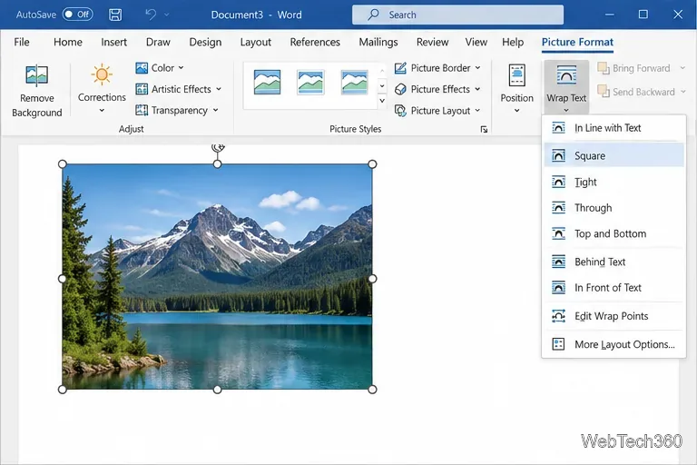The width and height of the screenshot is (697, 465).
Task: Click the Send Backward icon
Action: (x=604, y=91)
